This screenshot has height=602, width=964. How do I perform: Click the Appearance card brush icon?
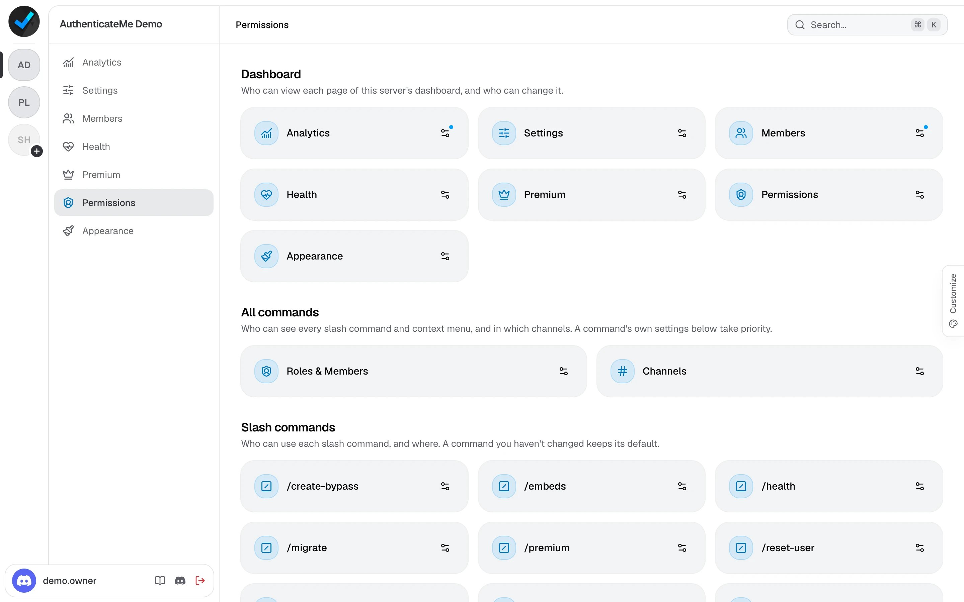click(x=266, y=256)
